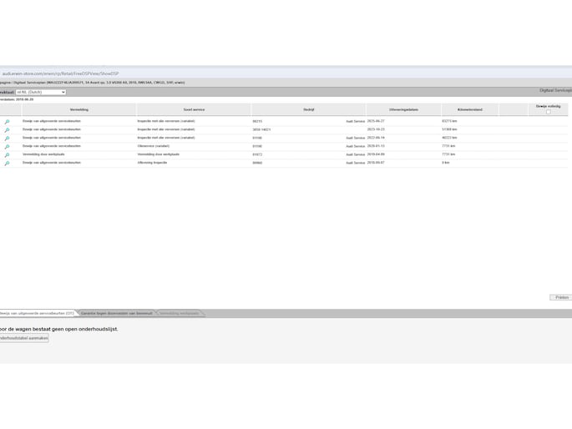The height and width of the screenshot is (429, 572).
Task: Open details magnifier for the 2025-06-27 service entry
Action: [x=7, y=122]
